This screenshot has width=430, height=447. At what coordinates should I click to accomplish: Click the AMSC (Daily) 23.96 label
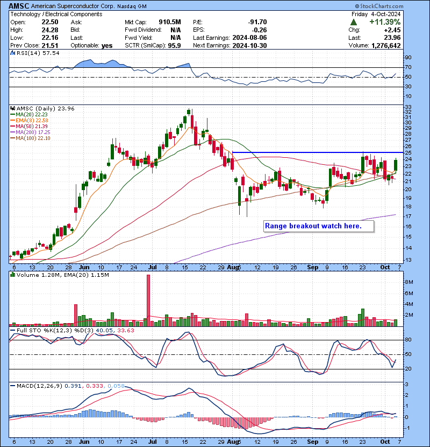[x=46, y=108]
